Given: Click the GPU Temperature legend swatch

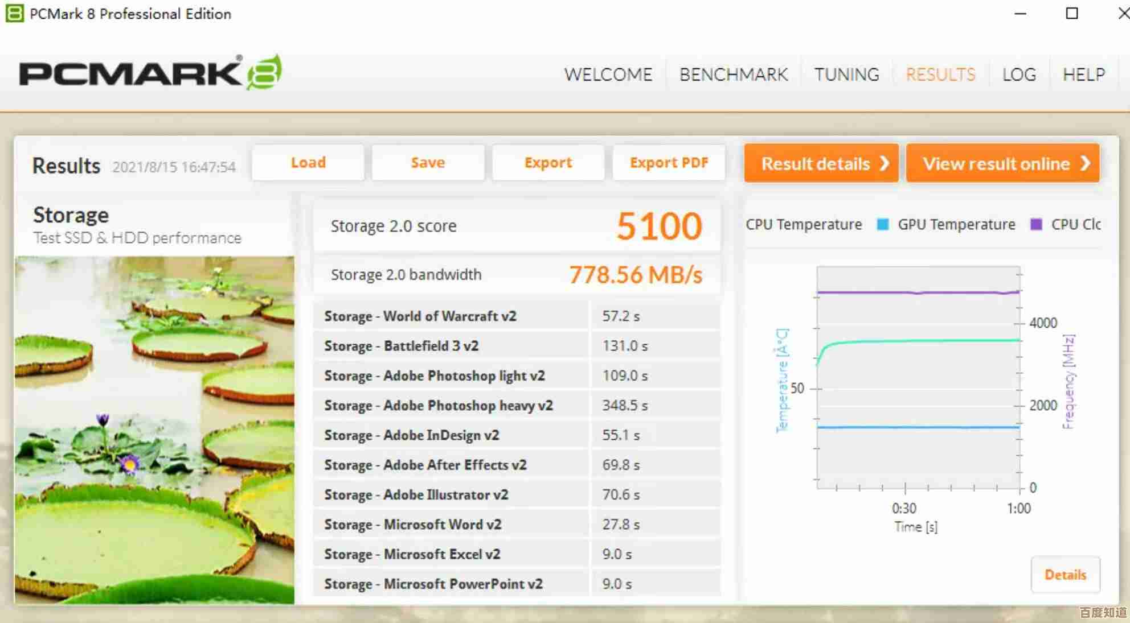Looking at the screenshot, I should (x=882, y=224).
